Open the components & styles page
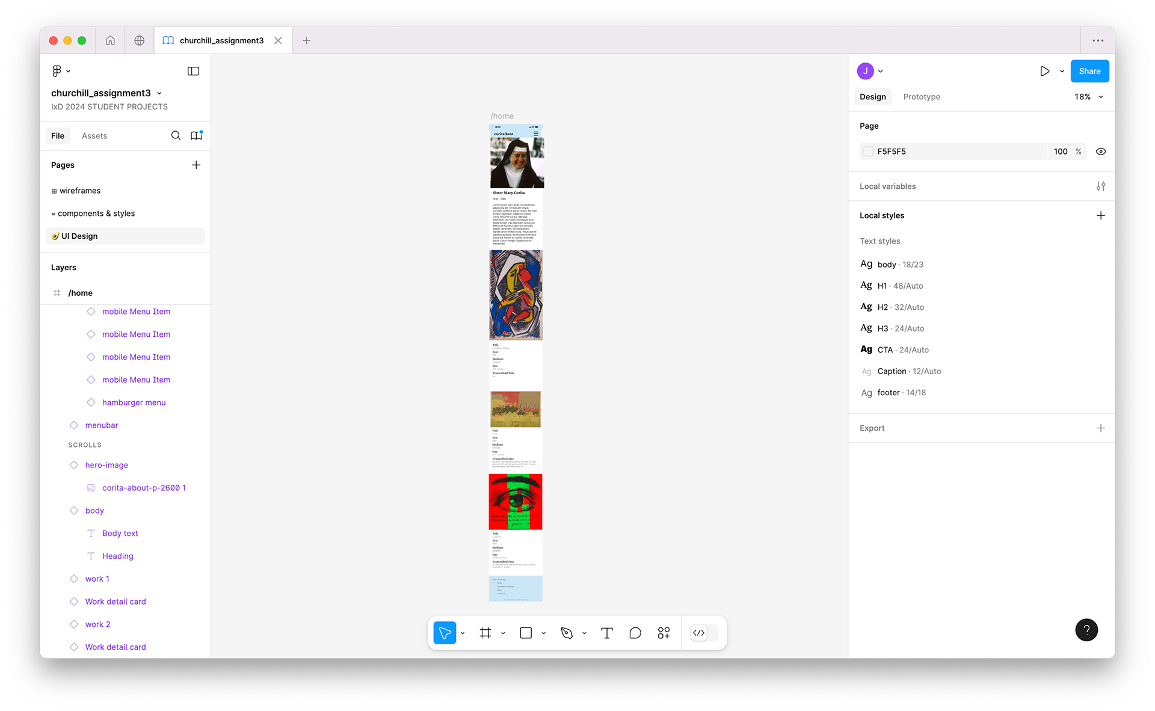The image size is (1155, 711). click(x=125, y=214)
